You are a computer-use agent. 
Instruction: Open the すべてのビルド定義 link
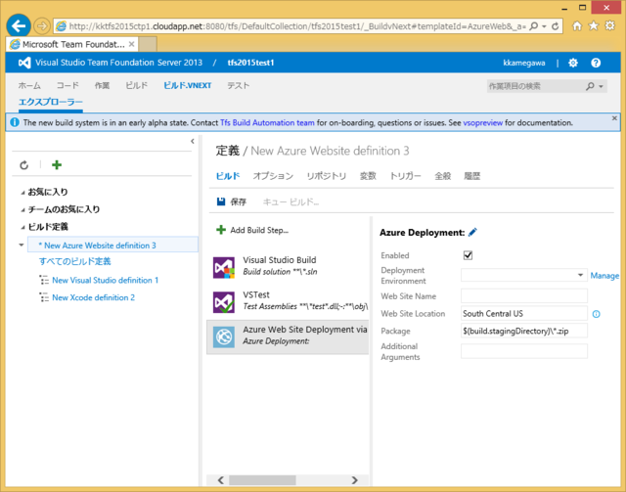(x=74, y=261)
